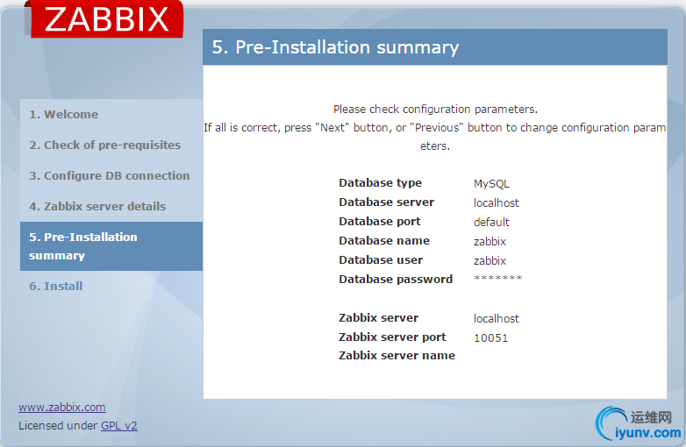Select Zabbix server details step
Viewport: 686px width, 447px height.
pyautogui.click(x=96, y=207)
